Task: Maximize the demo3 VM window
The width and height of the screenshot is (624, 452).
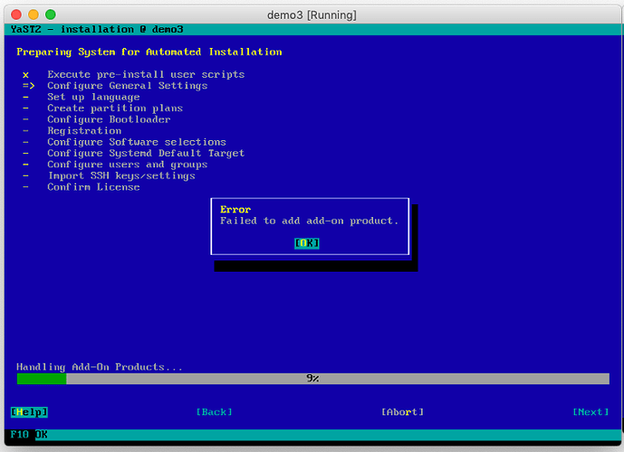Action: point(51,14)
